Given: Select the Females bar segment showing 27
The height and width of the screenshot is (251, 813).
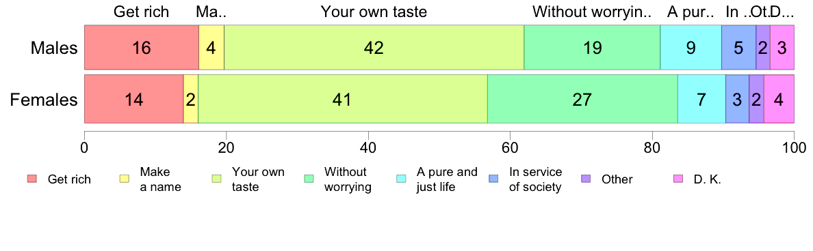Looking at the screenshot, I should [x=582, y=99].
